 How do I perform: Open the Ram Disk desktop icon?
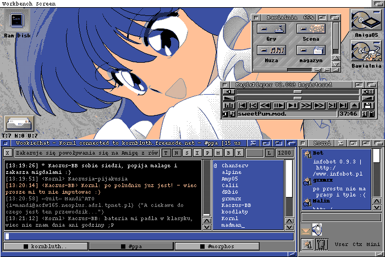(16, 20)
